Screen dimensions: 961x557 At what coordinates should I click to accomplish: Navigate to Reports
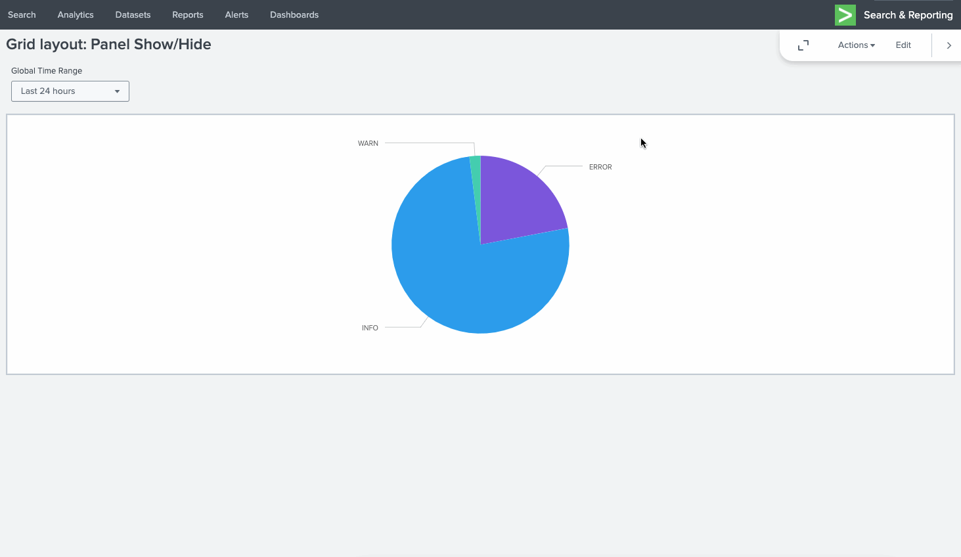188,14
